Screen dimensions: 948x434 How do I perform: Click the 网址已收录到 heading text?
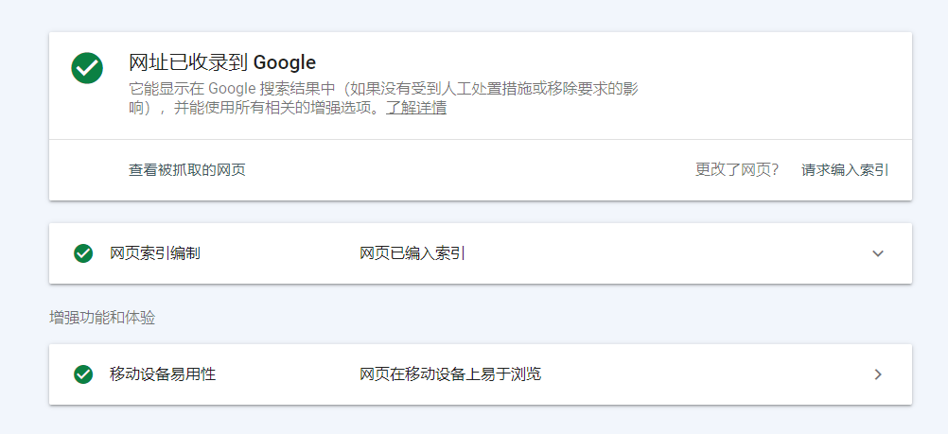pos(188,63)
